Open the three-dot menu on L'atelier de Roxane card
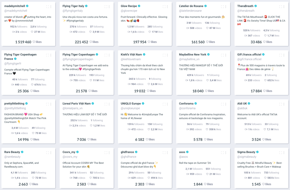The width and height of the screenshot is (290, 190). (x=226, y=7)
